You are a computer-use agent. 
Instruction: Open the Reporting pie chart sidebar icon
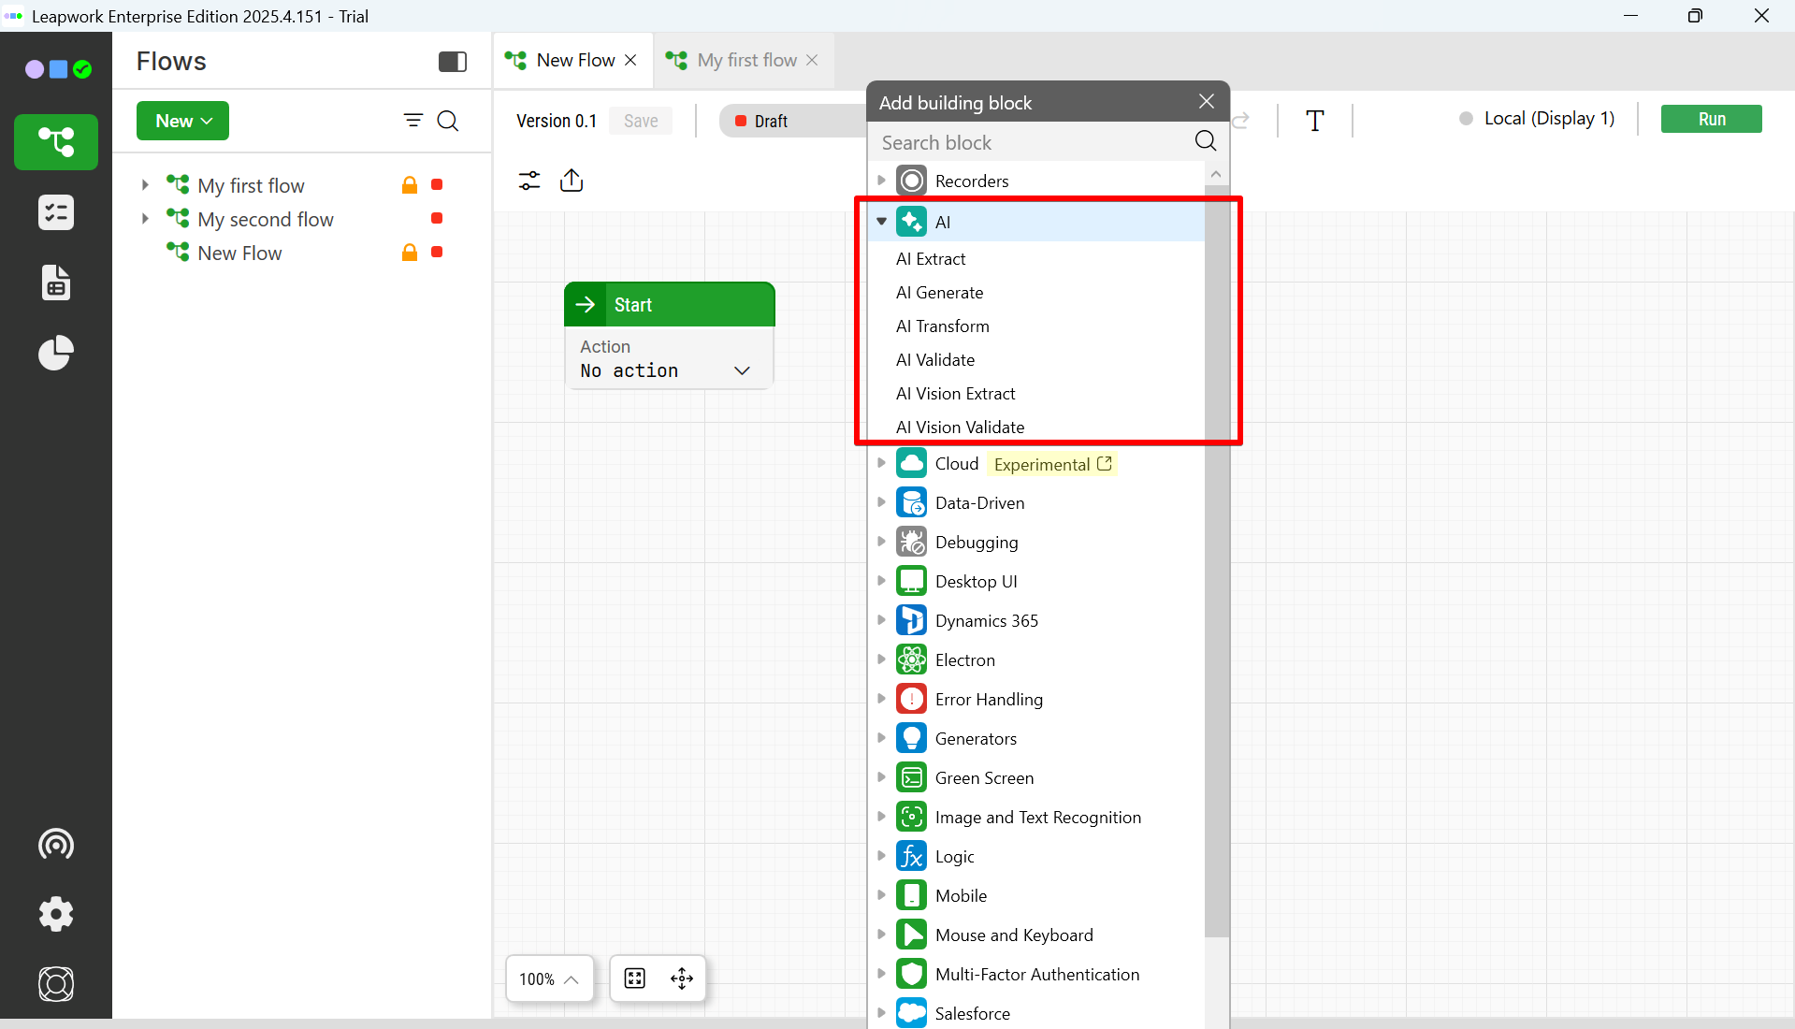pos(56,353)
